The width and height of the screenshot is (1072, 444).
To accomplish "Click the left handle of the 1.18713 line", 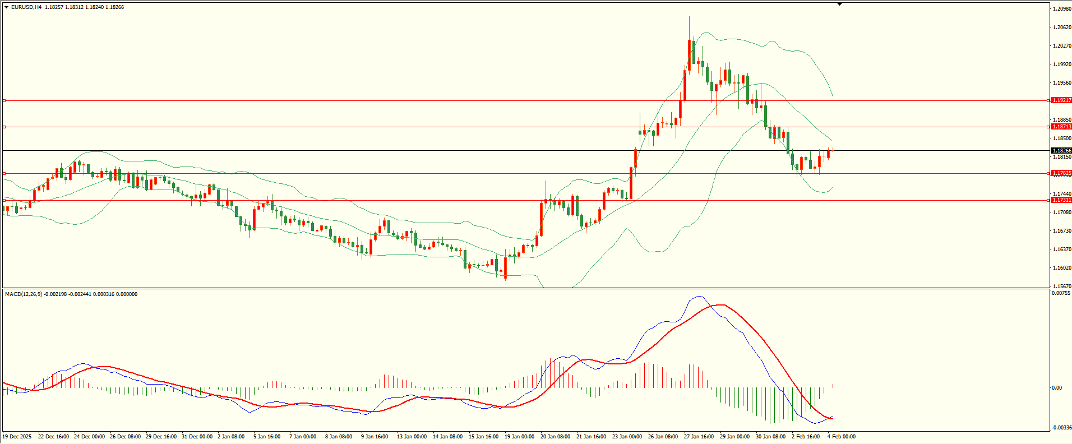I will 4,127.
